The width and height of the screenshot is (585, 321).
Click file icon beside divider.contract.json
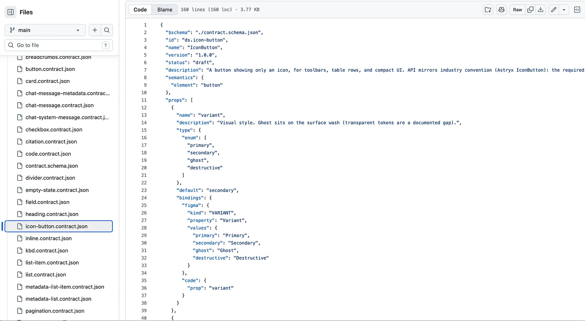pos(19,178)
